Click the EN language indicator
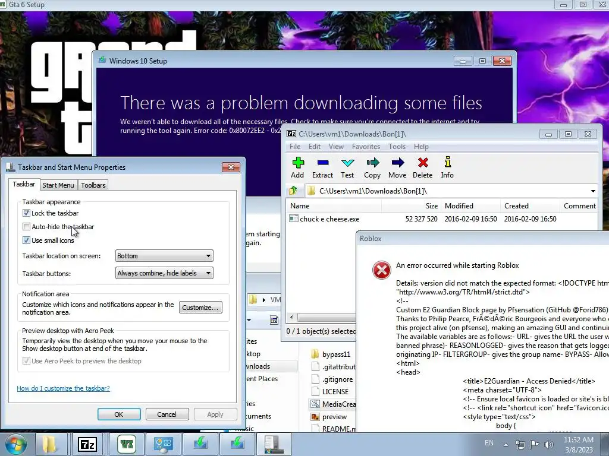The image size is (609, 456). coord(489,443)
